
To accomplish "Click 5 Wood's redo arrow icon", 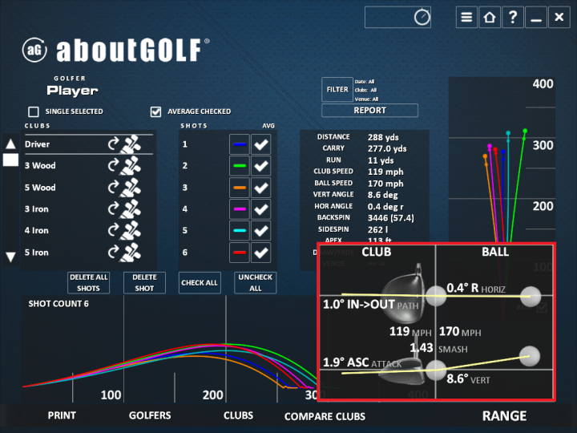I will coord(113,187).
